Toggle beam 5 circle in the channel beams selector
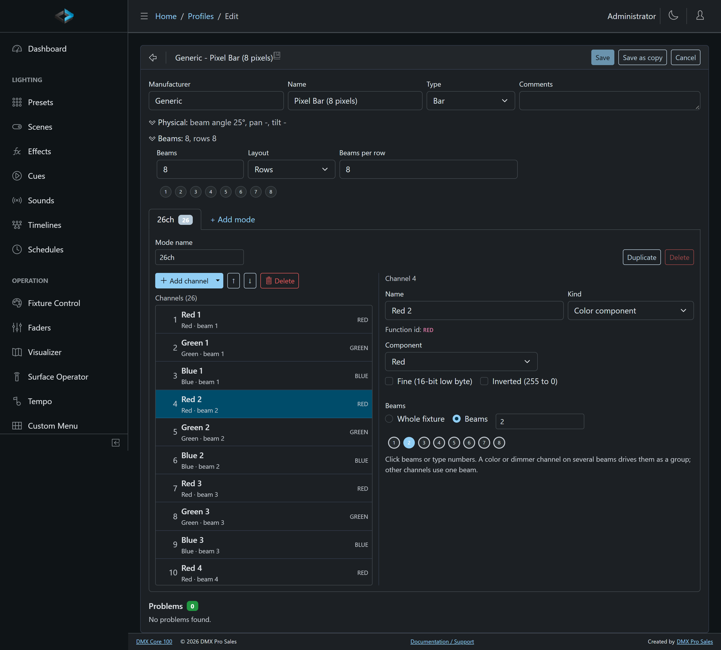 454,443
